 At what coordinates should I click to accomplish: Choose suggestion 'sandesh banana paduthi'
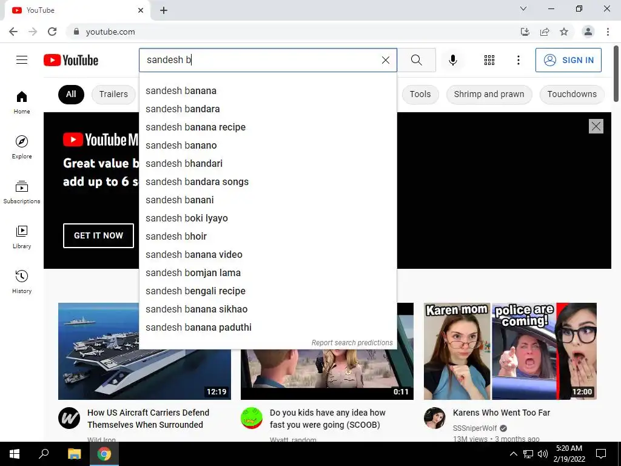(x=267, y=328)
